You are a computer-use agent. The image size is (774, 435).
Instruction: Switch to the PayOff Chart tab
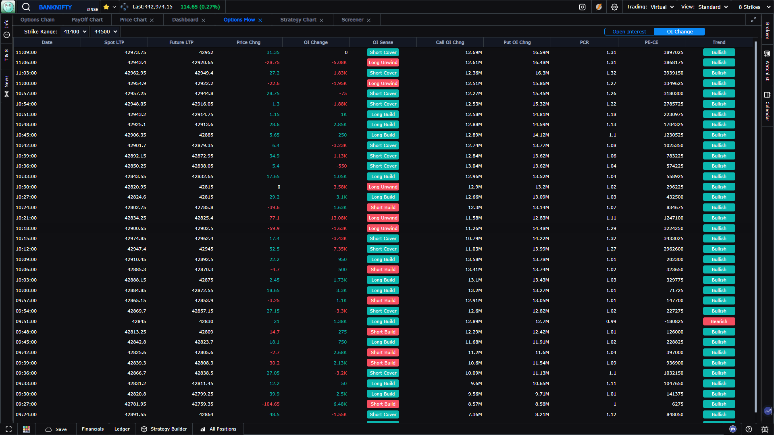87,20
